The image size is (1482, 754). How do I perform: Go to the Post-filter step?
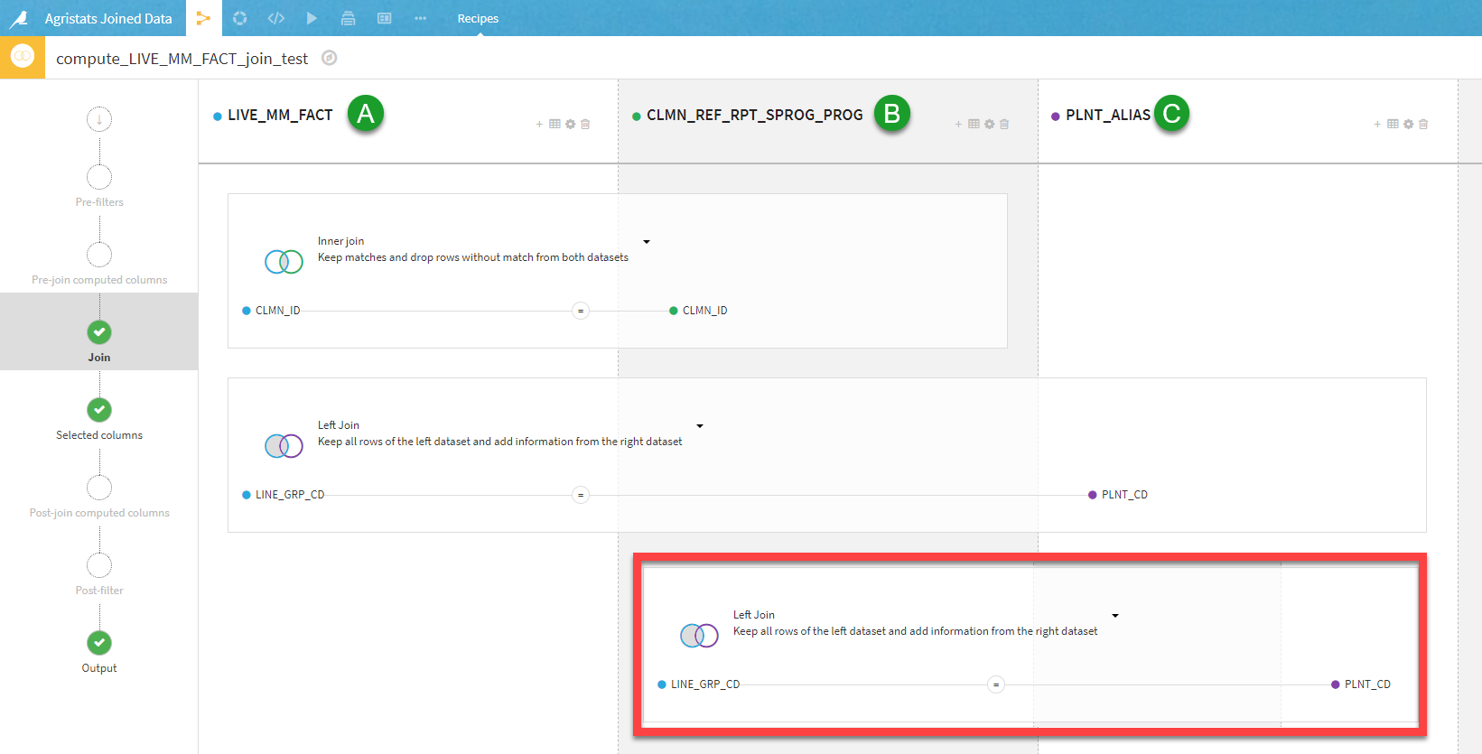(x=99, y=573)
